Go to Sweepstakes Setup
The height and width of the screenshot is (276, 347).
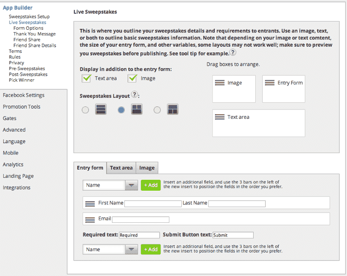point(29,17)
